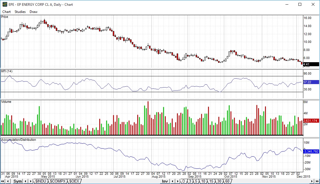Click the Apr 2015 date axis label
The width and height of the screenshot is (320, 184).
point(12,177)
